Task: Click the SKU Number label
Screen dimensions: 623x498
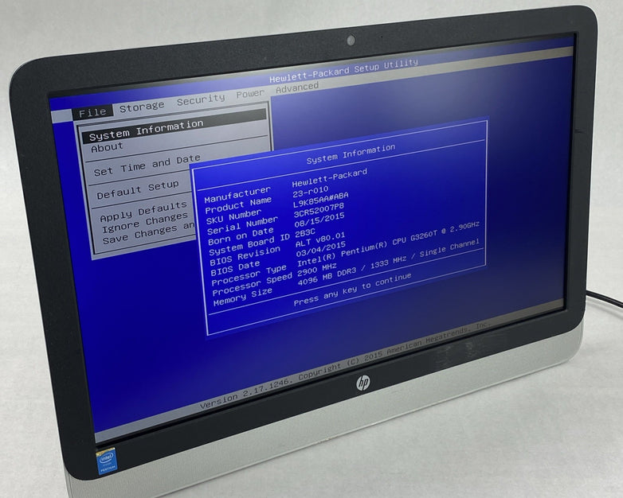Action: click(x=233, y=216)
